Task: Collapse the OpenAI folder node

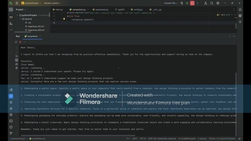Action: point(20,19)
